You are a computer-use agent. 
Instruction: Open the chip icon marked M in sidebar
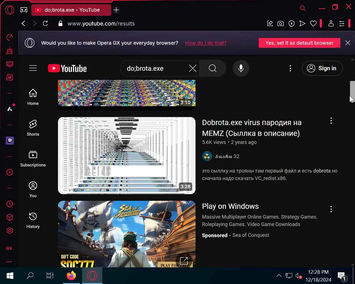click(x=10, y=77)
